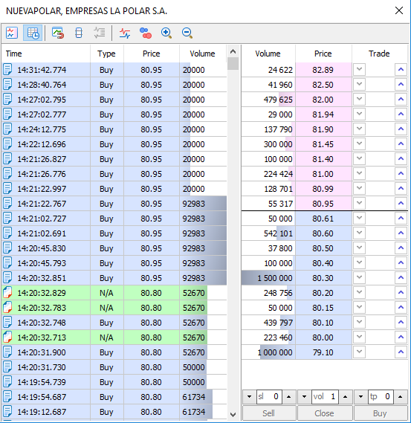Click the zoom in magnifier
The height and width of the screenshot is (423, 411).
pos(166,33)
